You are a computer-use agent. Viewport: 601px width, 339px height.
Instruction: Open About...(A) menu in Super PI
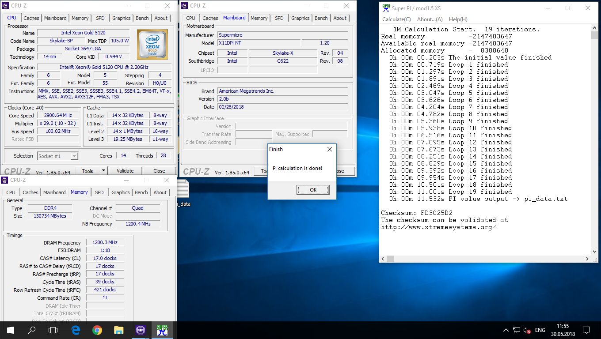pyautogui.click(x=430, y=19)
